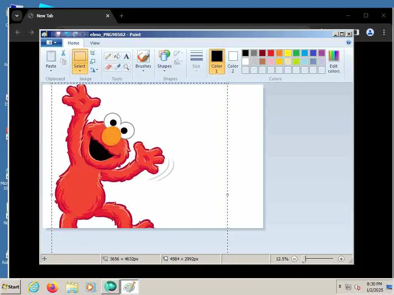Open the Size line thickness dropdown
The image size is (394, 295).
click(196, 62)
